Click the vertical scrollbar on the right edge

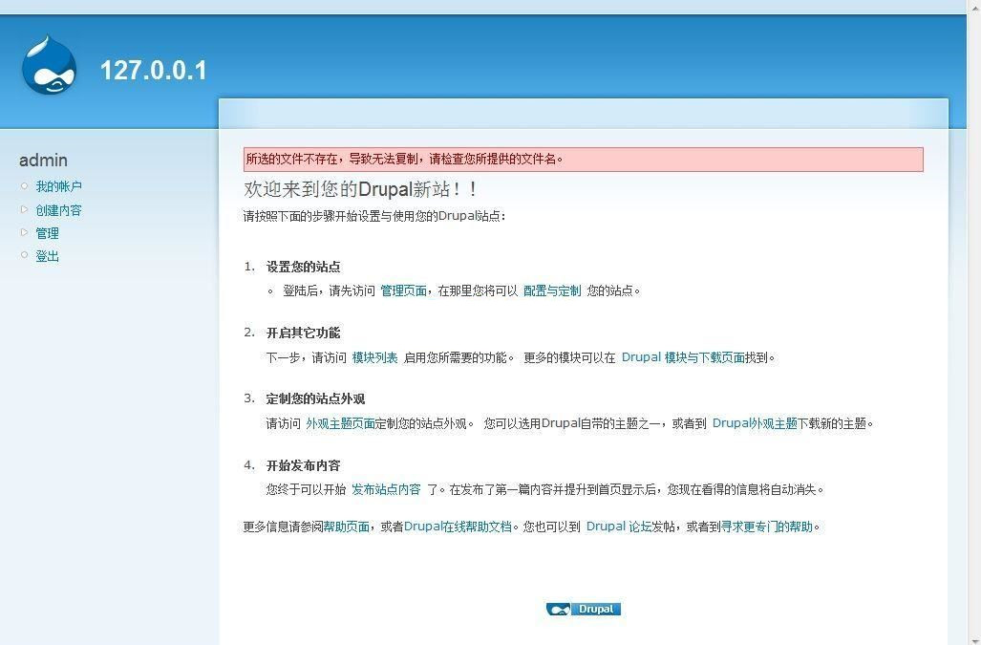974,322
